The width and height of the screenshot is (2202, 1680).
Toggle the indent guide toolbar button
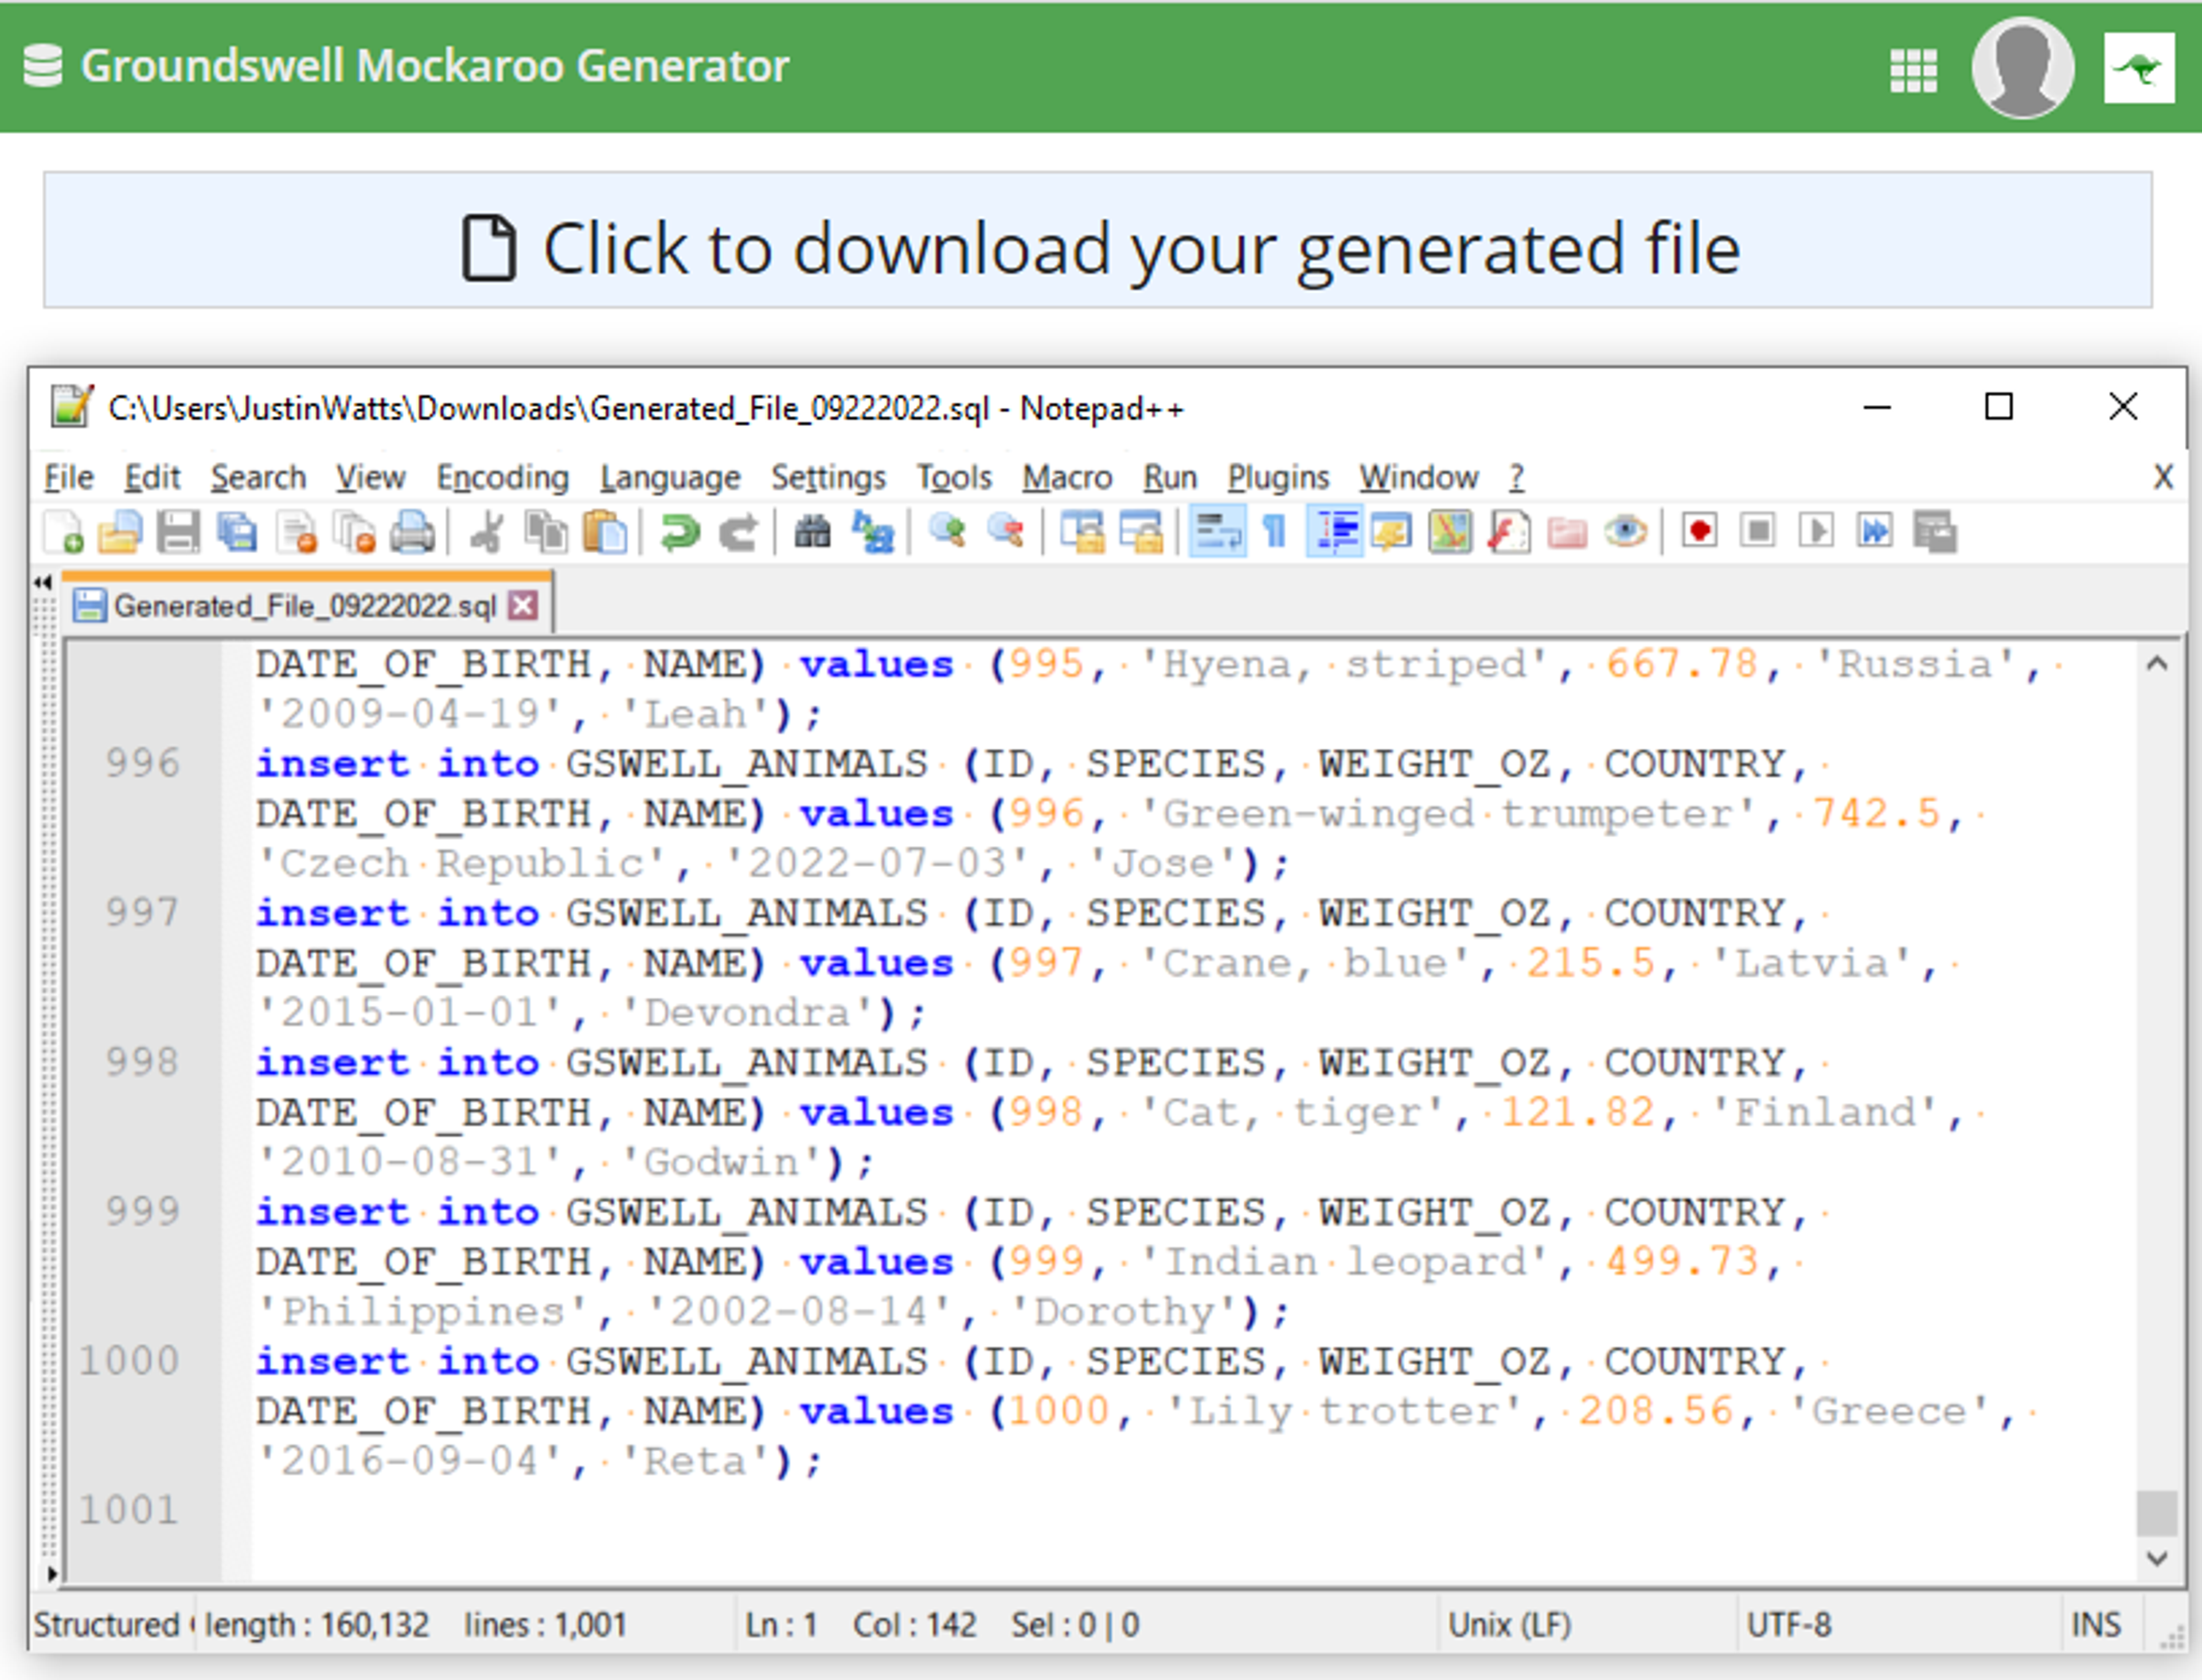(1335, 532)
